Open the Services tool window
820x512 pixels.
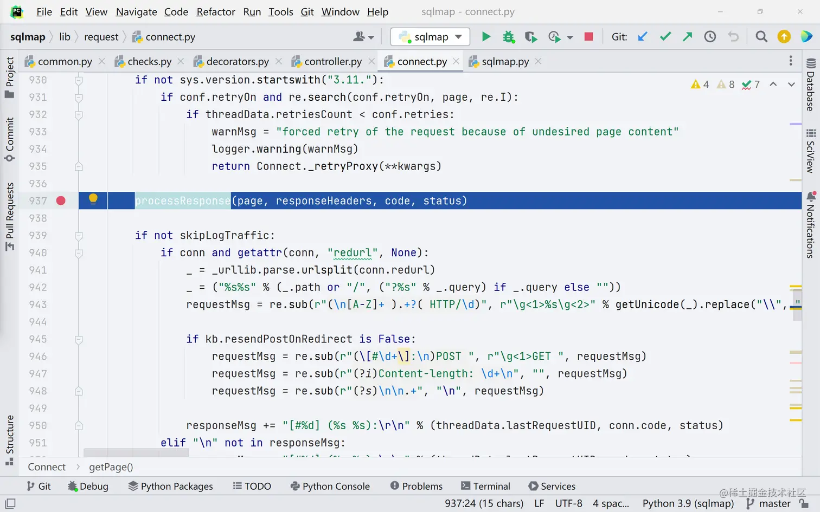coord(552,487)
